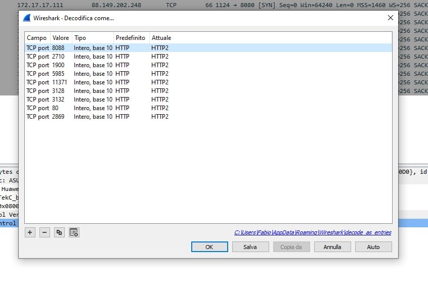The height and width of the screenshot is (294, 428).
Task: Sort by the Attuale column header
Action: coord(161,38)
